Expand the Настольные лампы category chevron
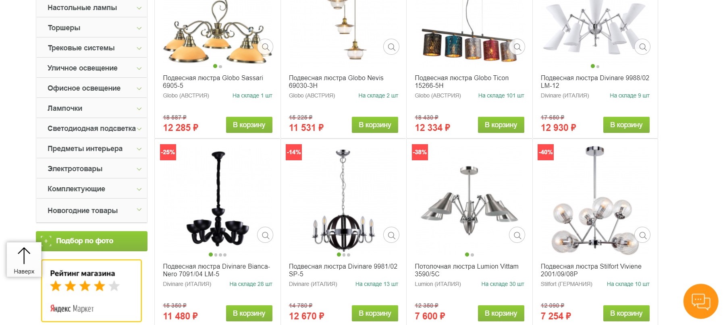The image size is (725, 325). tap(139, 8)
